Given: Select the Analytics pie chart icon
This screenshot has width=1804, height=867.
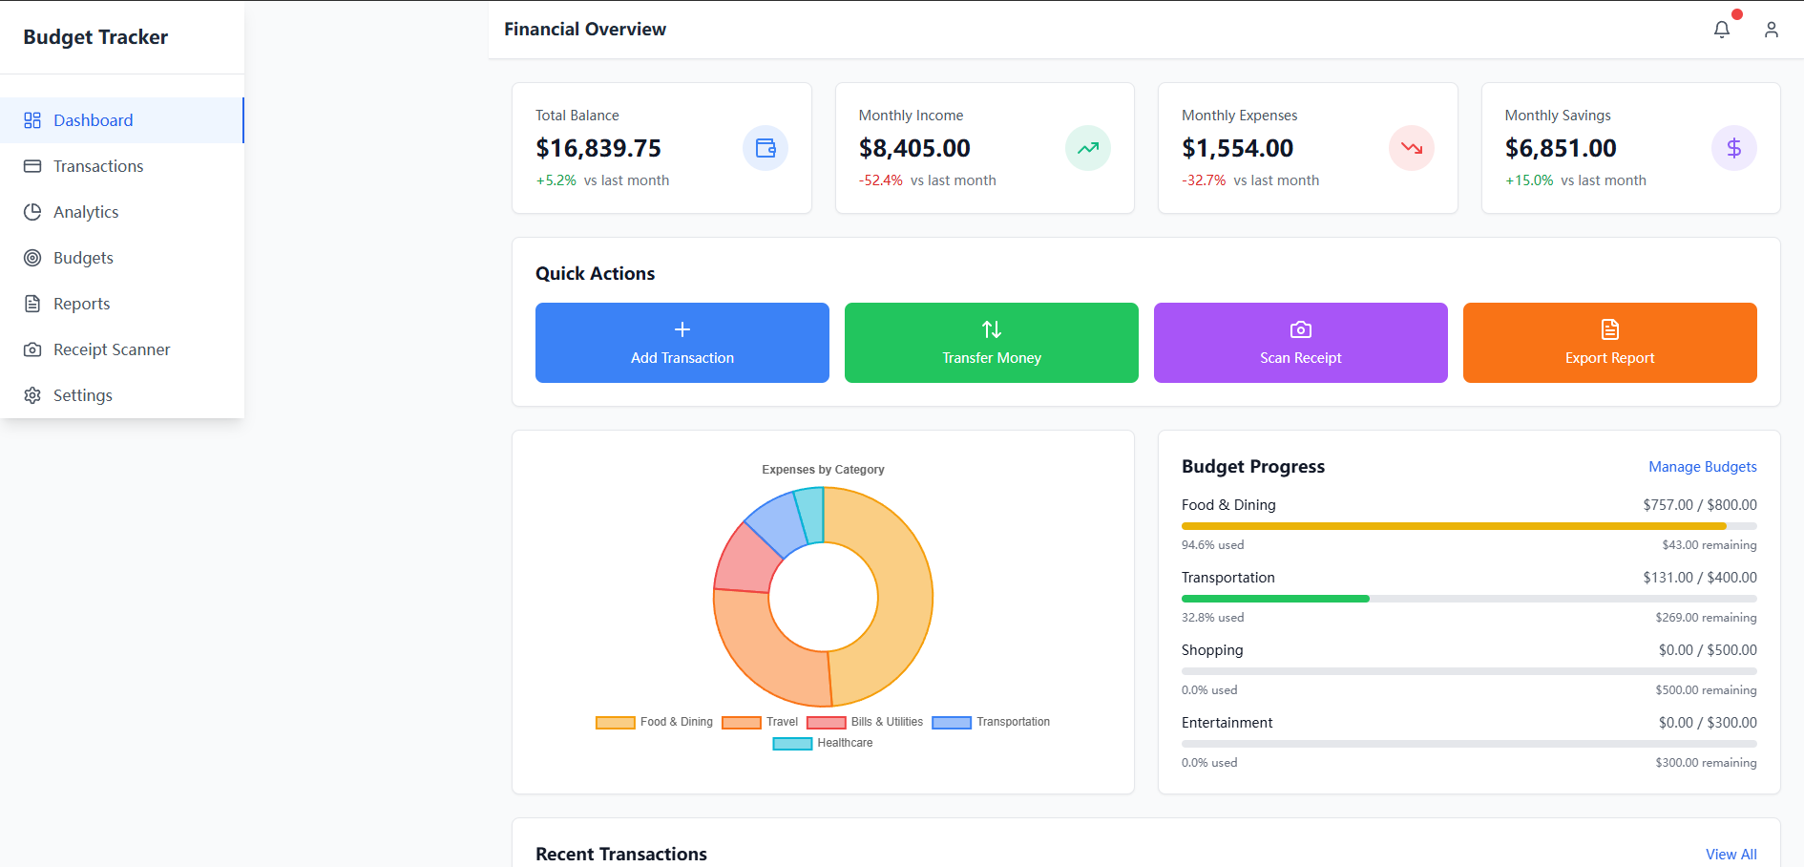Looking at the screenshot, I should click(32, 211).
